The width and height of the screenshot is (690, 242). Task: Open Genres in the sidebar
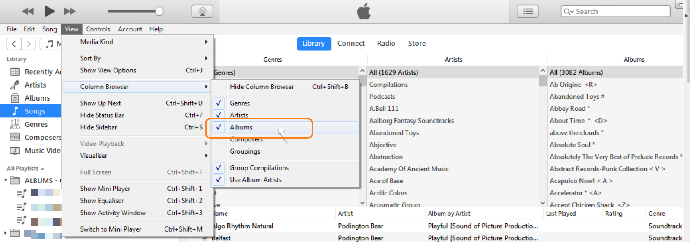click(x=31, y=124)
